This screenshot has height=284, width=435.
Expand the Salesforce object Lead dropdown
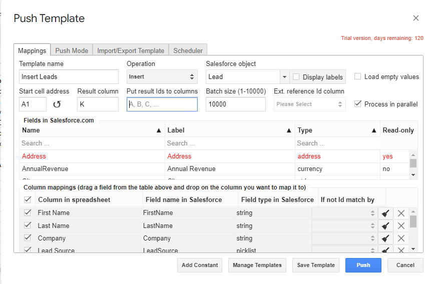tap(284, 77)
